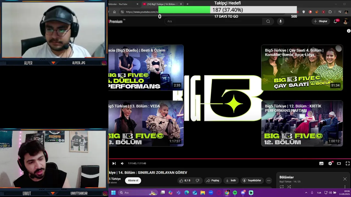Open the Oluştur create menu
The width and height of the screenshot is (351, 197).
[321, 21]
